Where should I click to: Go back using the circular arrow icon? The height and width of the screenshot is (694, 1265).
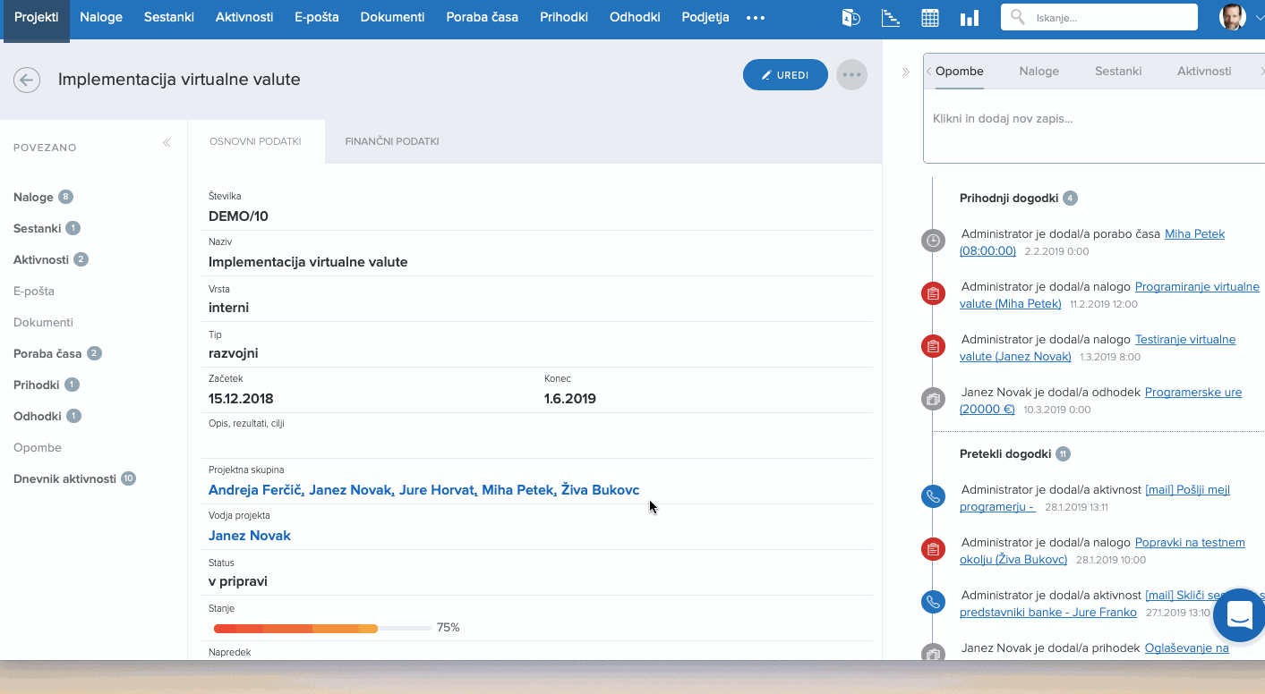(27, 80)
